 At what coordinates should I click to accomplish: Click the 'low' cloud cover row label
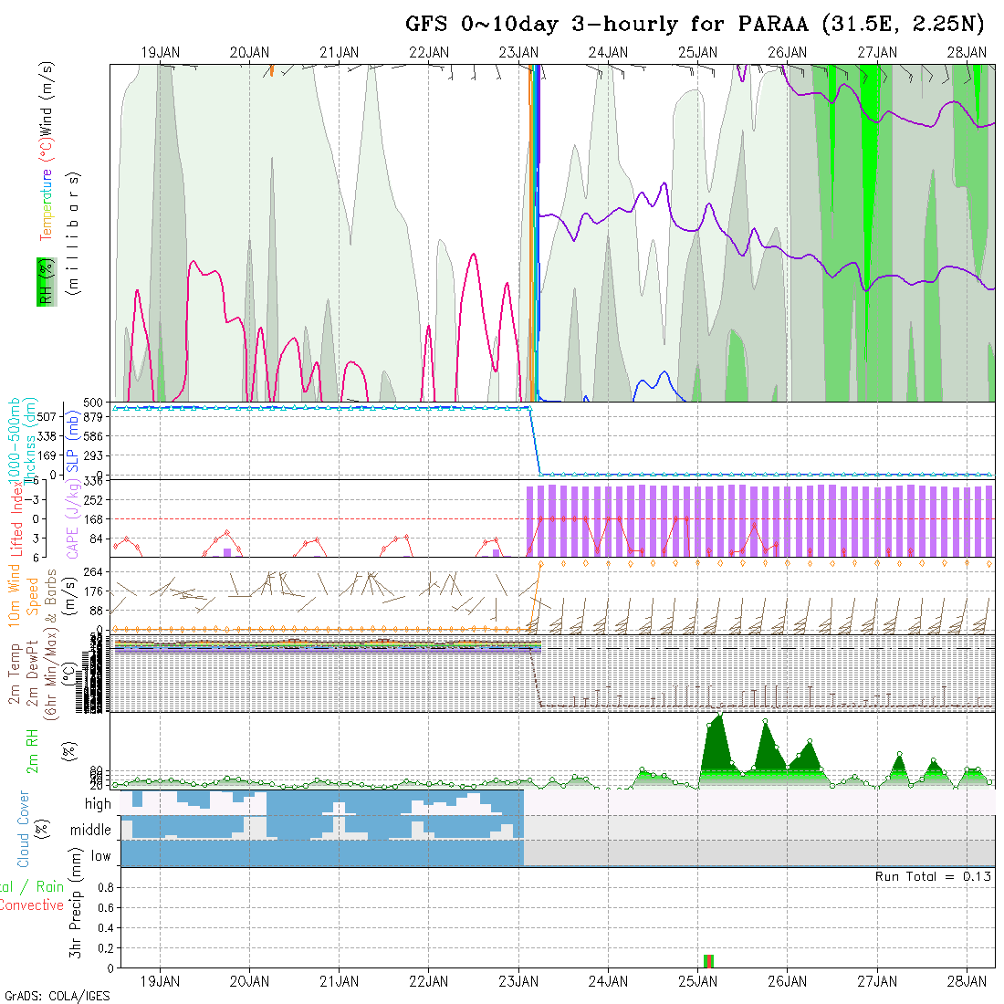(x=100, y=856)
